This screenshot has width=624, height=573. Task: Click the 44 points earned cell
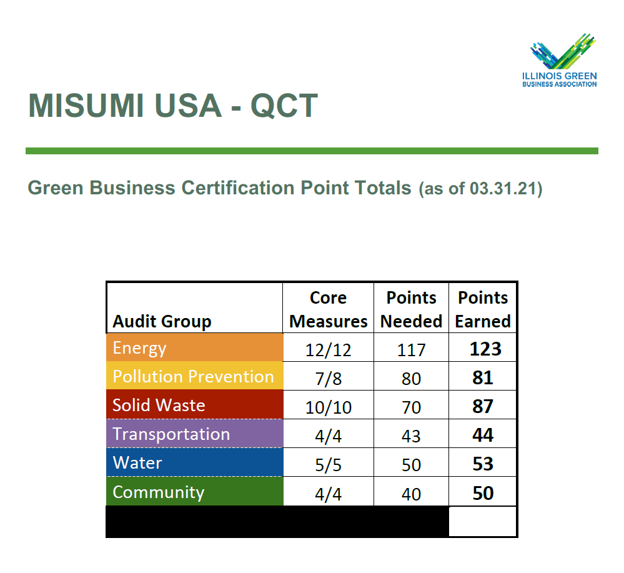click(x=483, y=434)
